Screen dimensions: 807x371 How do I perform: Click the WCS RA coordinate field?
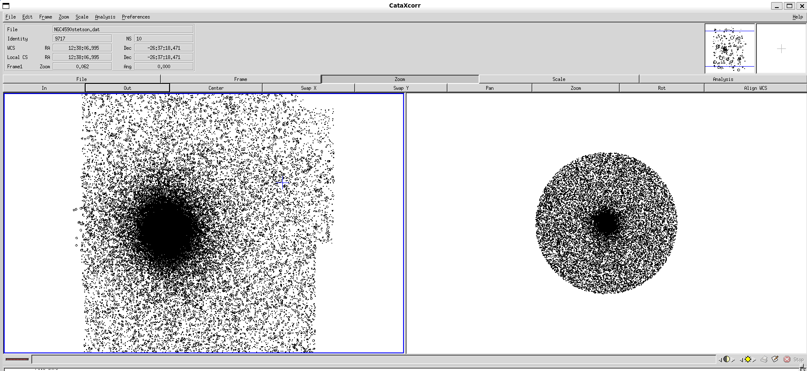point(82,48)
